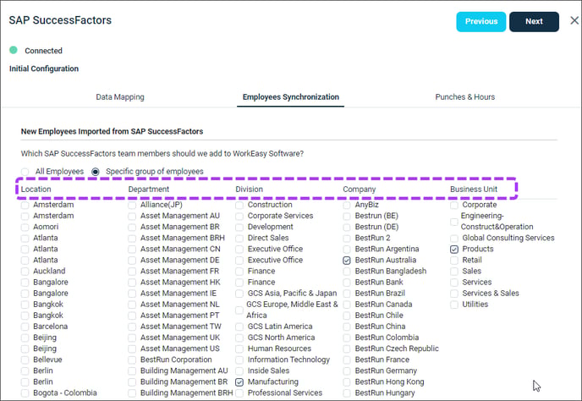The height and width of the screenshot is (401, 582).
Task: Select the GCS Latin America checkbox
Action: point(239,327)
